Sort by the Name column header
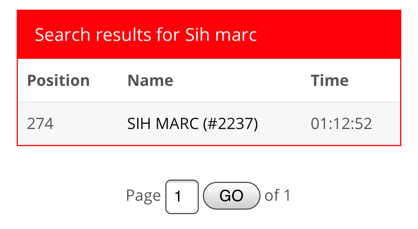 pos(150,81)
